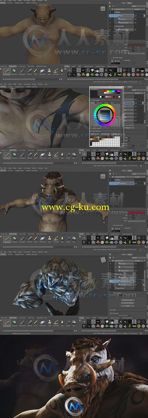Select Dry Brush tool in headless torso screenshot

point(56,72)
